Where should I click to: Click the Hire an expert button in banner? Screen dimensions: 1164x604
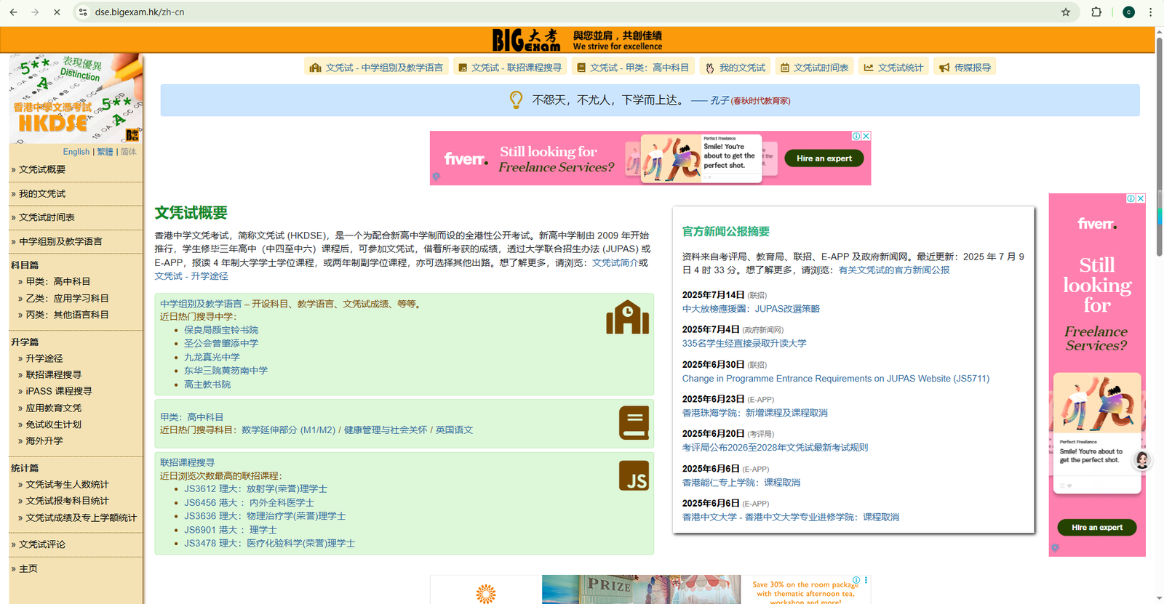click(824, 158)
